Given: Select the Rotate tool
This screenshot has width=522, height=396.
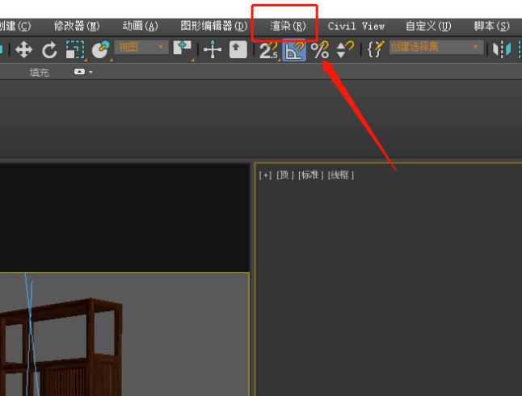Looking at the screenshot, I should coord(49,50).
